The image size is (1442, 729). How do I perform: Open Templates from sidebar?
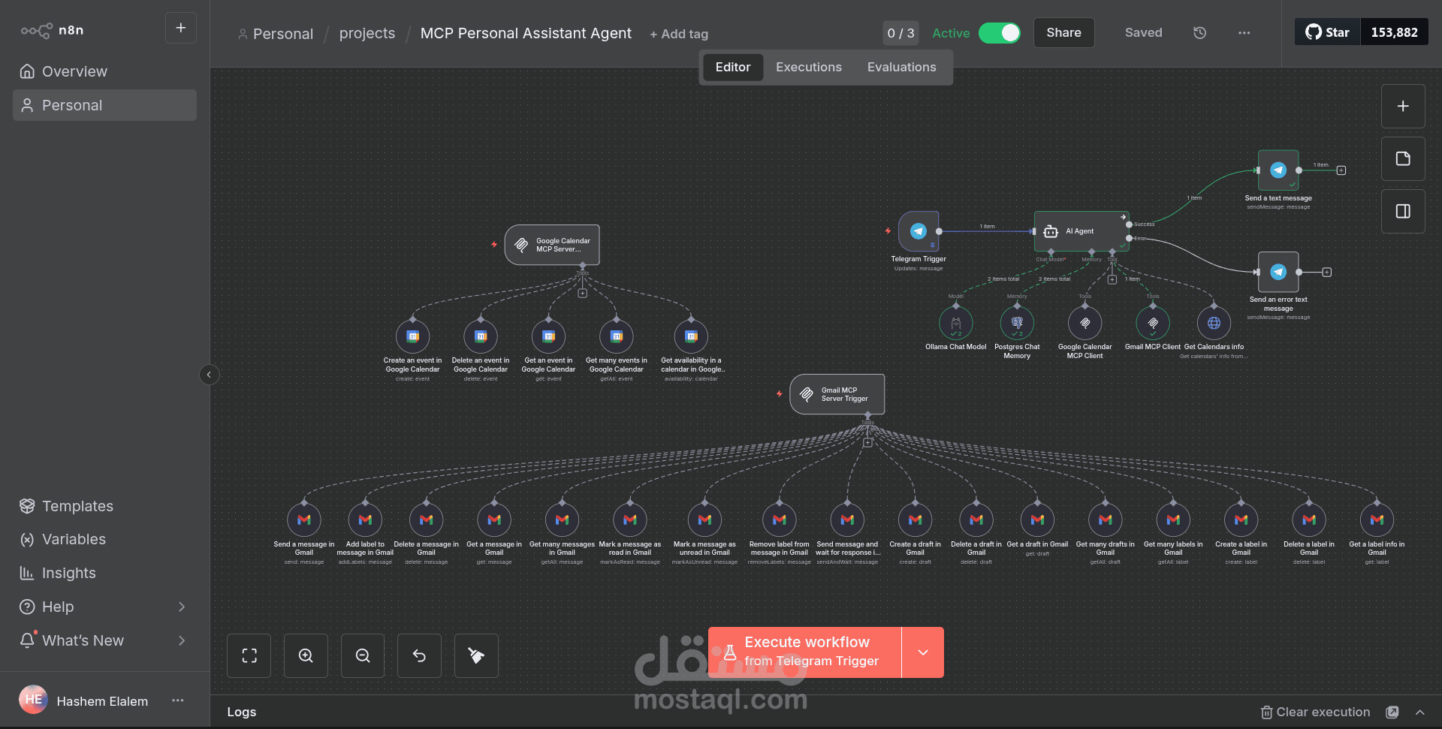click(x=105, y=506)
